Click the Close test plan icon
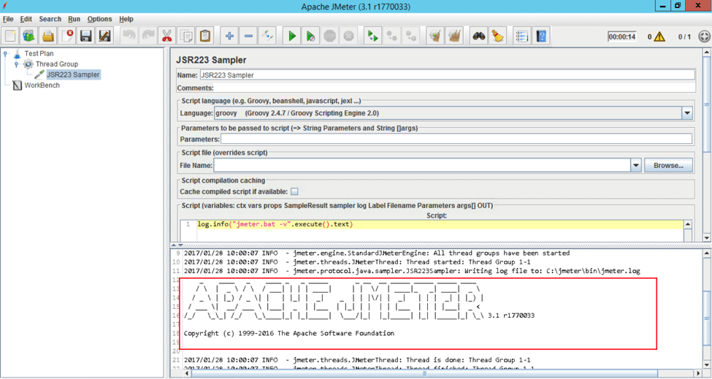This screenshot has height=379, width=712. [67, 36]
